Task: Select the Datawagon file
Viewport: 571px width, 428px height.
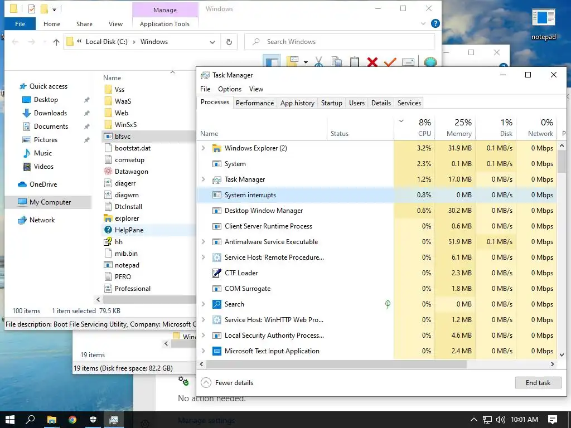Action: [132, 172]
